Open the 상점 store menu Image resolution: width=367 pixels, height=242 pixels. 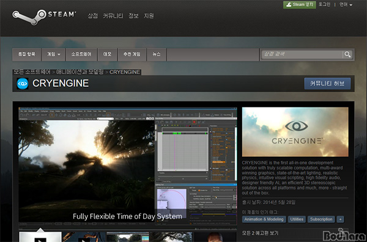pos(93,16)
